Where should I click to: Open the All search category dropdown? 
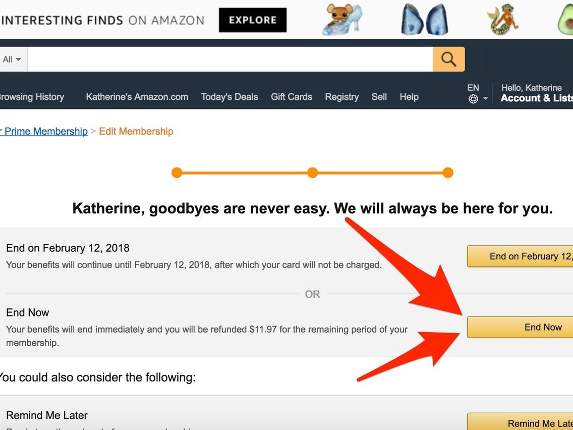pos(10,59)
